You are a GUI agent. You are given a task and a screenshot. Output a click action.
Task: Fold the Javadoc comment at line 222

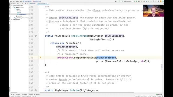(x=38, y=7)
